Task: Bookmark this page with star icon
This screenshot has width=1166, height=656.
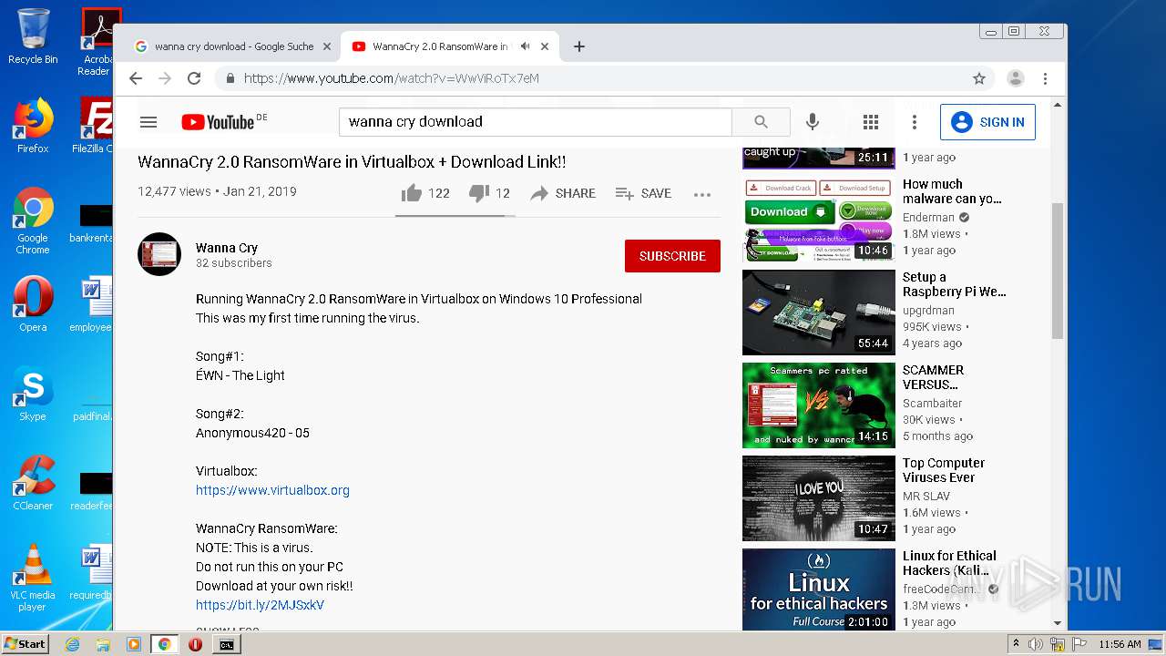Action: (979, 78)
